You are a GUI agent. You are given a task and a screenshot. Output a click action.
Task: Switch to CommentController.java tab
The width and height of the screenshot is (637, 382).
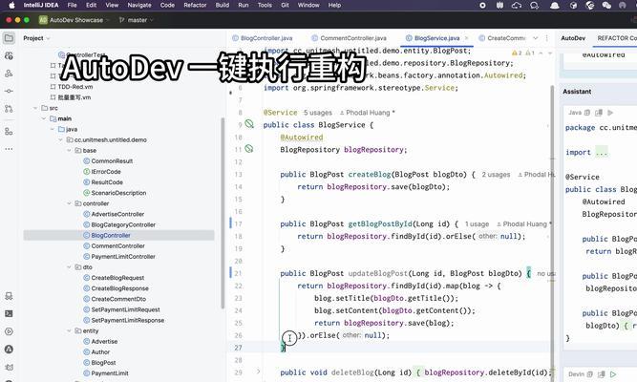coord(350,38)
